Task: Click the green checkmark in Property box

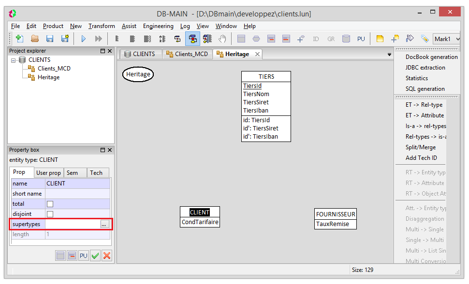Action: click(x=95, y=256)
